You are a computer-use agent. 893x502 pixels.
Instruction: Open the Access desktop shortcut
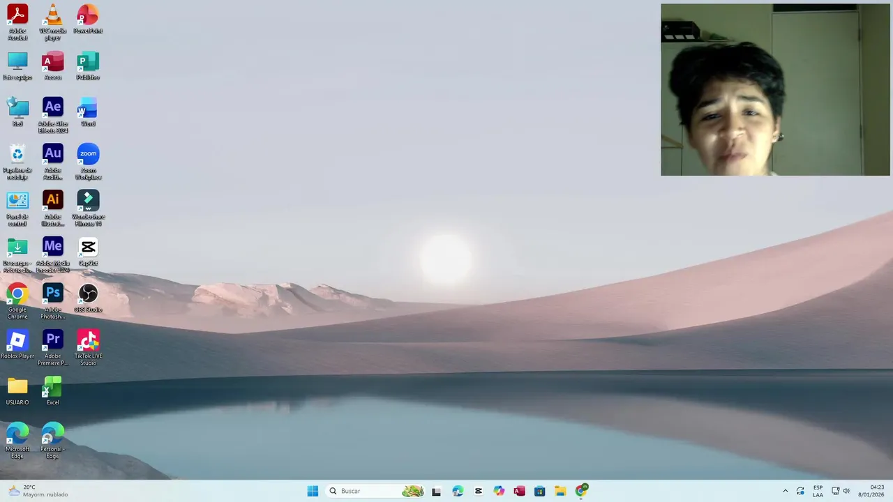pyautogui.click(x=53, y=66)
